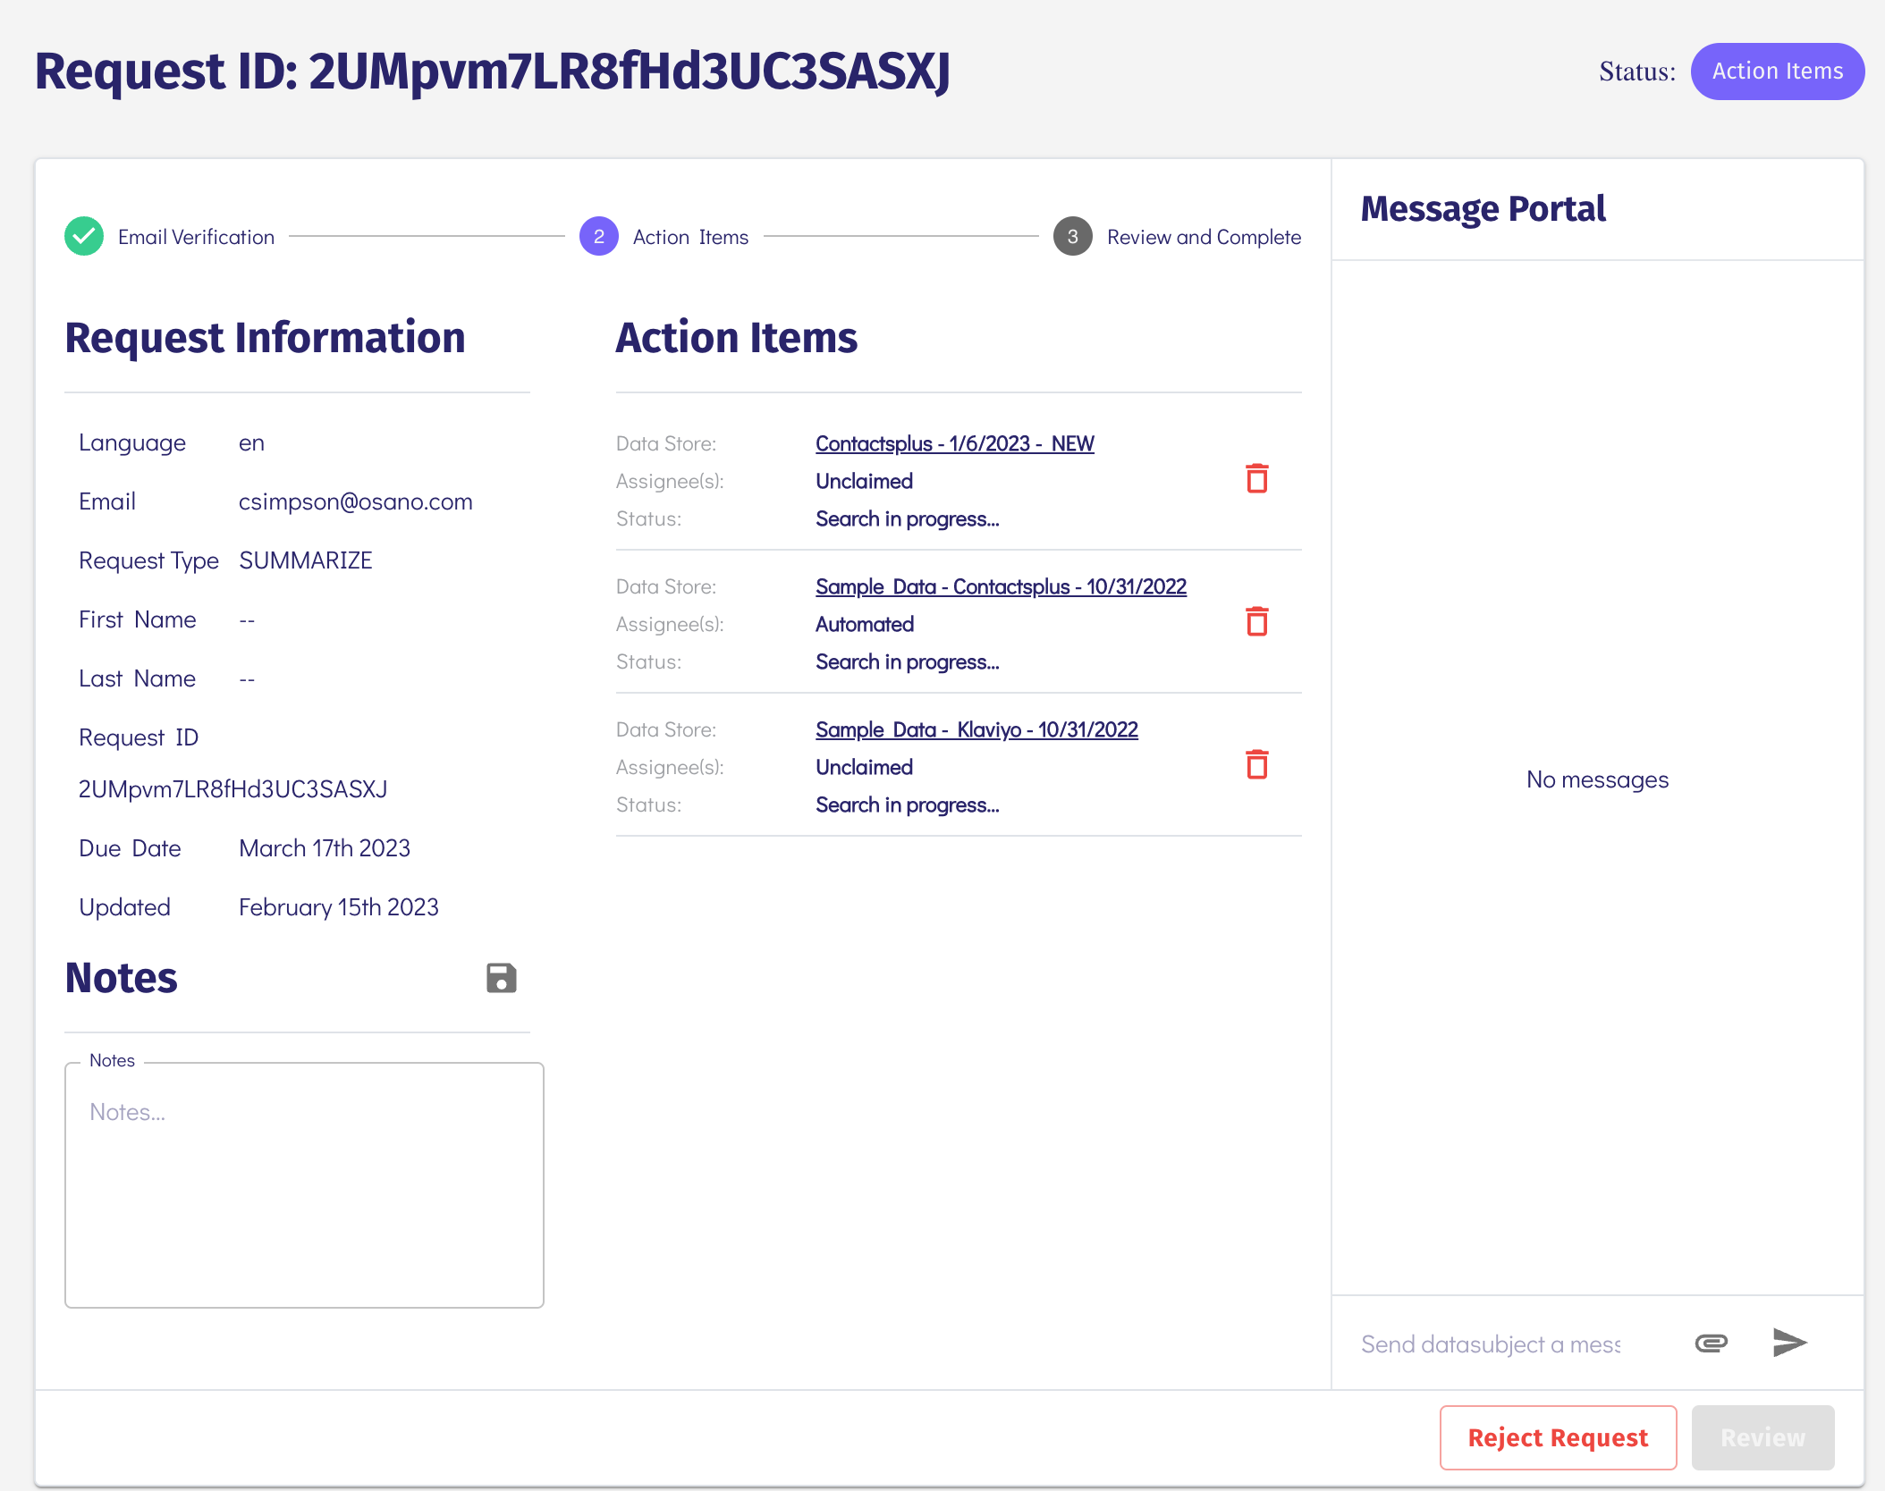The image size is (1885, 1491).
Task: Click the Action Items status badge
Action: tap(1777, 72)
